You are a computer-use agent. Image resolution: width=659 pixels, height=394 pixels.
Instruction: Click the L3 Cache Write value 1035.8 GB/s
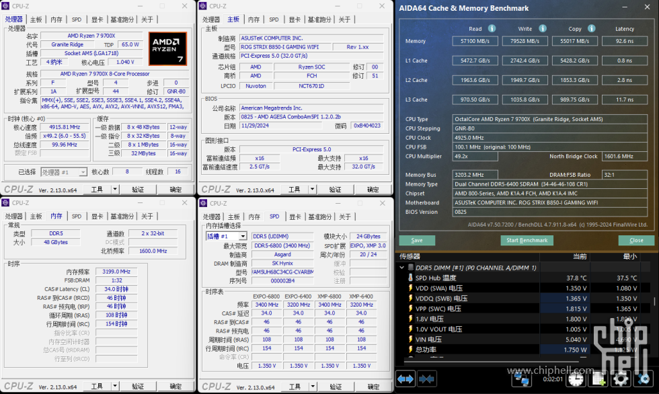(525, 100)
